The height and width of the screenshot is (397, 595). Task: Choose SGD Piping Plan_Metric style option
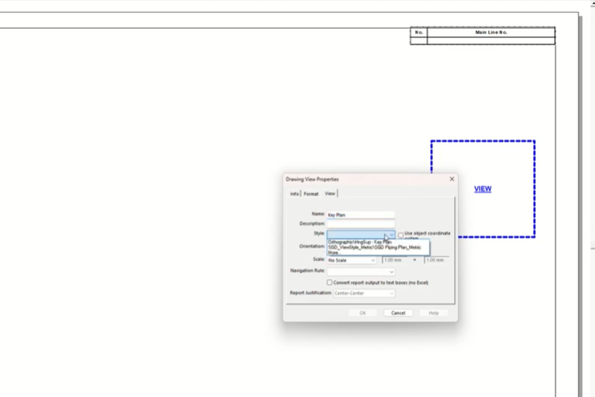374,247
